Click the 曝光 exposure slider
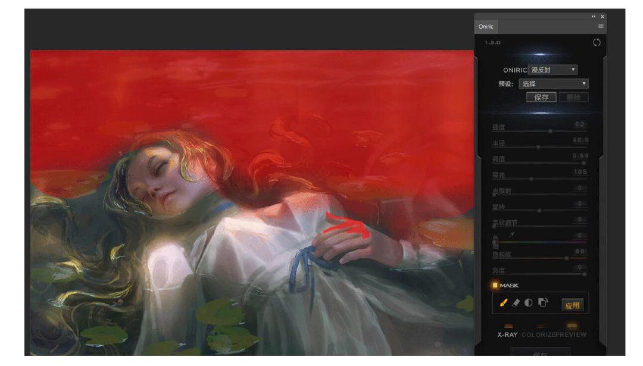The width and height of the screenshot is (643, 366). [539, 179]
